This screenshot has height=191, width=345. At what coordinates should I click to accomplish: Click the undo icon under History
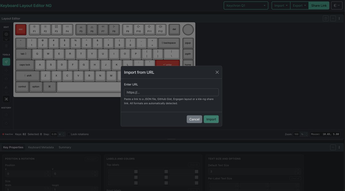point(6,114)
